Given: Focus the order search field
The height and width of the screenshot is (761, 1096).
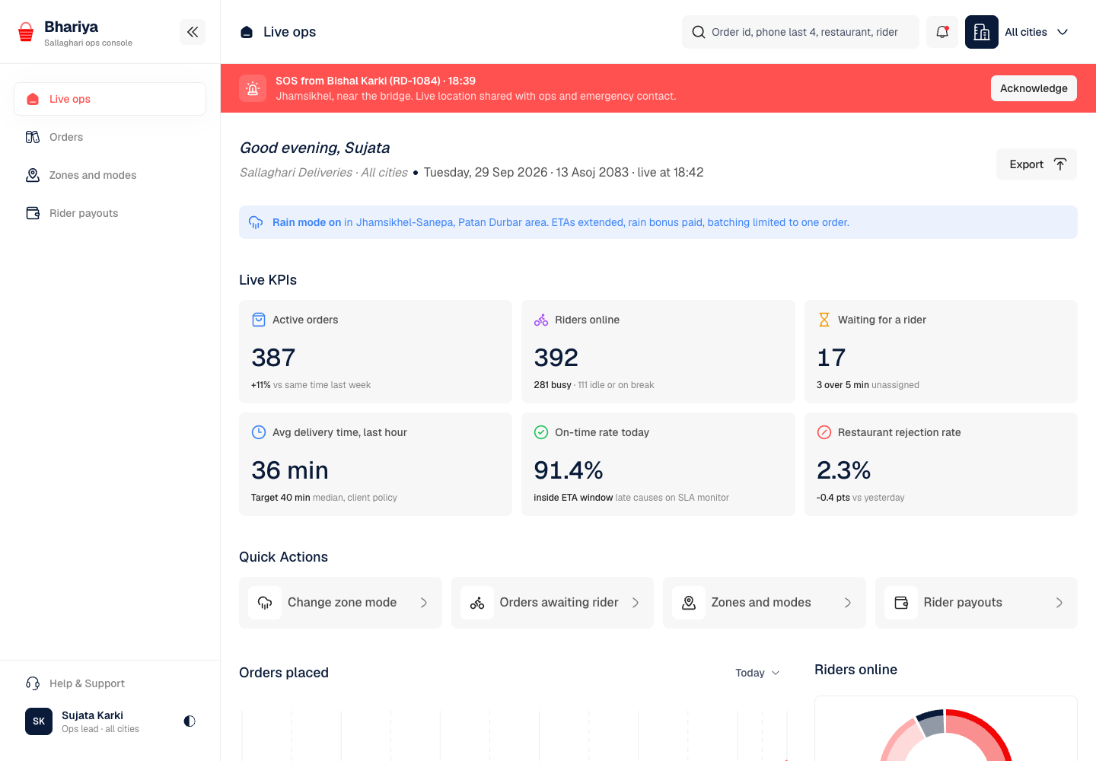Looking at the screenshot, I should click(x=801, y=32).
